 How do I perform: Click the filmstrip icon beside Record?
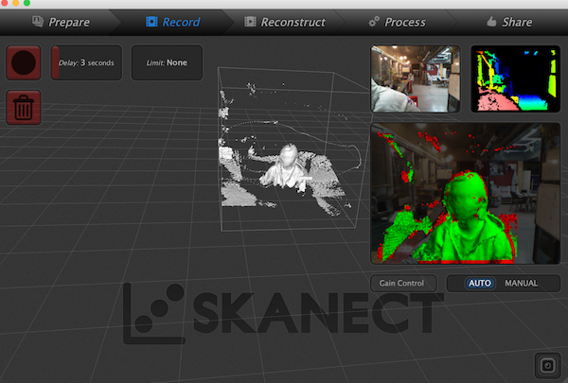(x=151, y=22)
